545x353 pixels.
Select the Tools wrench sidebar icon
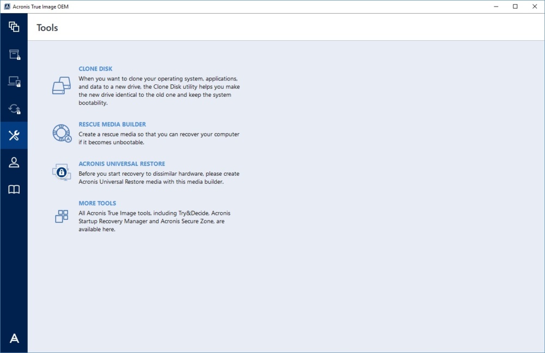(14, 135)
